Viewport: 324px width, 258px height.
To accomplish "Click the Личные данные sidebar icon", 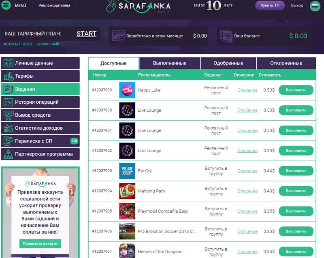I will coord(8,63).
